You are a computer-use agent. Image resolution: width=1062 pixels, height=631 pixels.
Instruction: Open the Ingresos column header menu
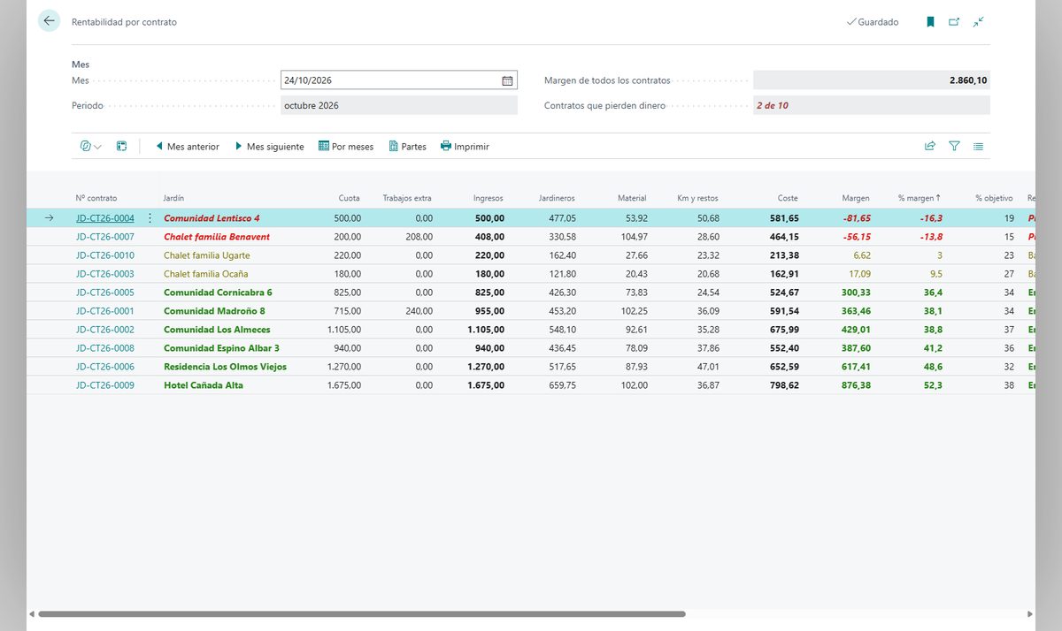point(489,198)
